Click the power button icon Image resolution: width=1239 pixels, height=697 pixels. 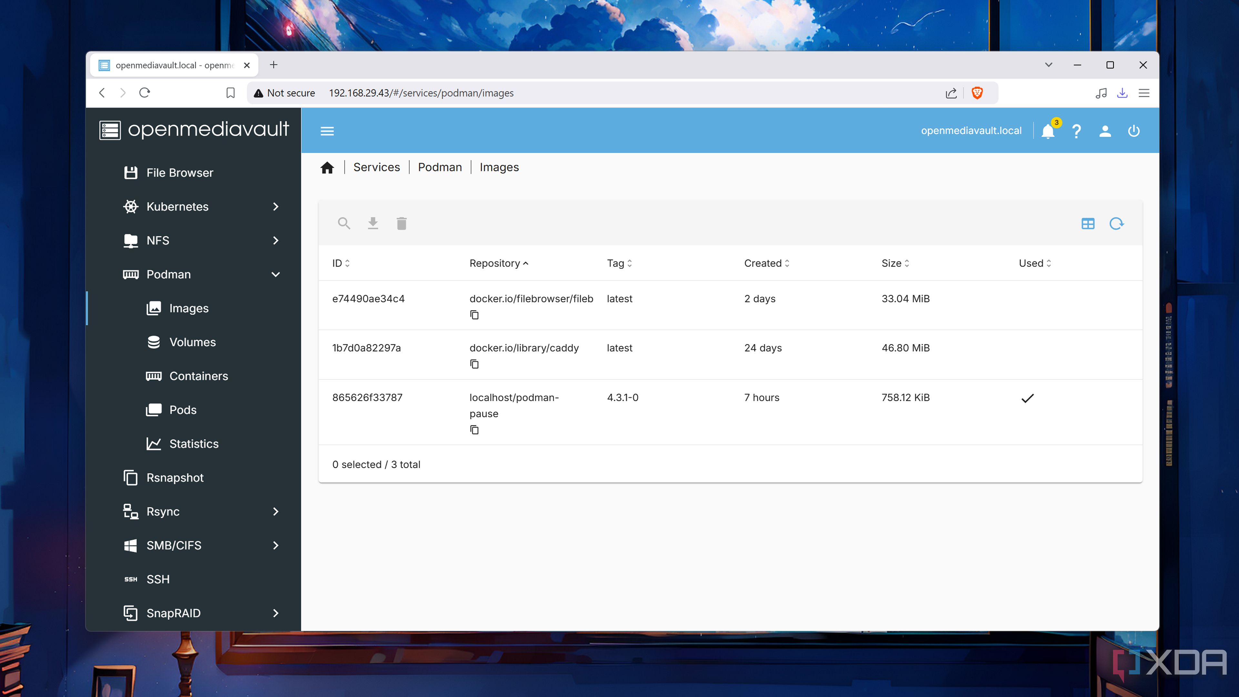pyautogui.click(x=1134, y=131)
